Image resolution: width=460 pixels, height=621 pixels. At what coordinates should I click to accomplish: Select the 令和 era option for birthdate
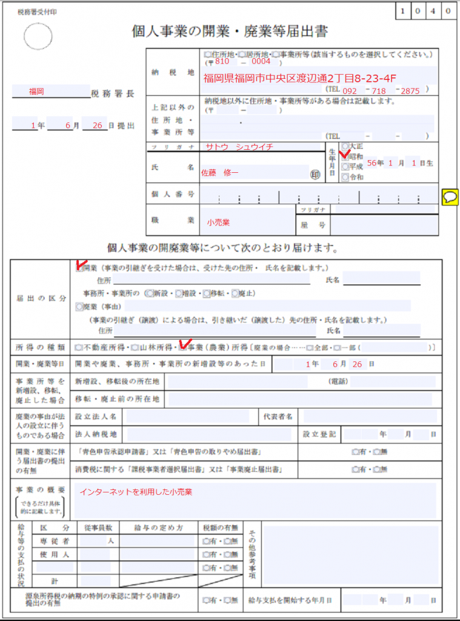point(345,177)
